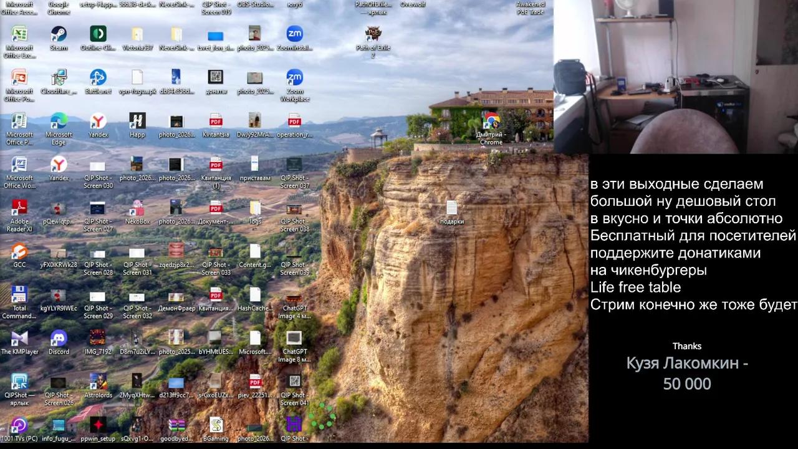Viewport: 798px width, 449px height.
Task: Click the 'на чикенбургеры' text line
Action: point(648,271)
